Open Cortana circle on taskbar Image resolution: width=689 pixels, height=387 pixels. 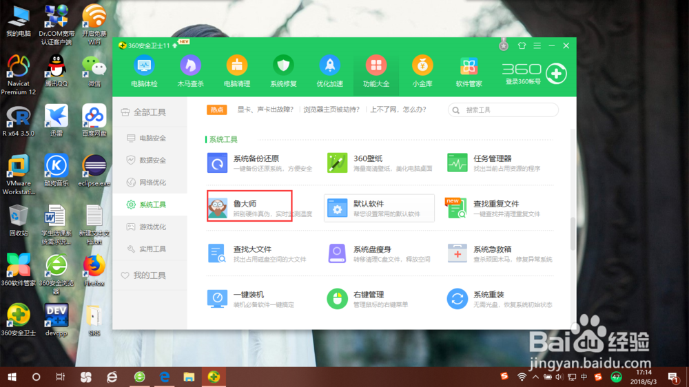click(x=37, y=377)
